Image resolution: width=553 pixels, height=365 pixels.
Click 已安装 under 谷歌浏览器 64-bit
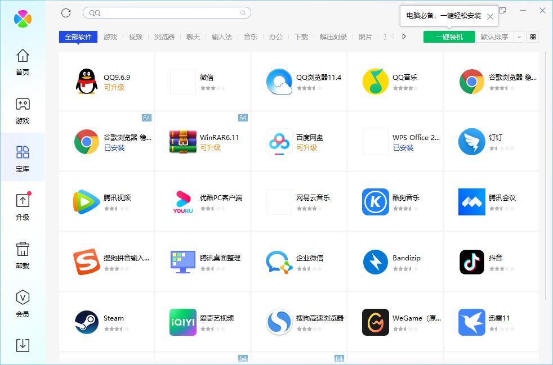tap(114, 147)
